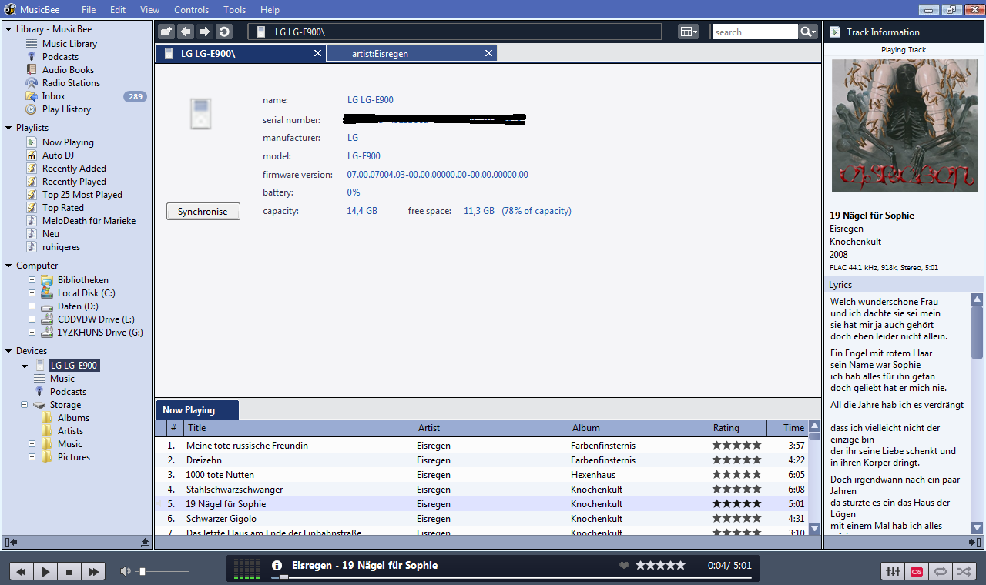Focus the search input field

755,32
